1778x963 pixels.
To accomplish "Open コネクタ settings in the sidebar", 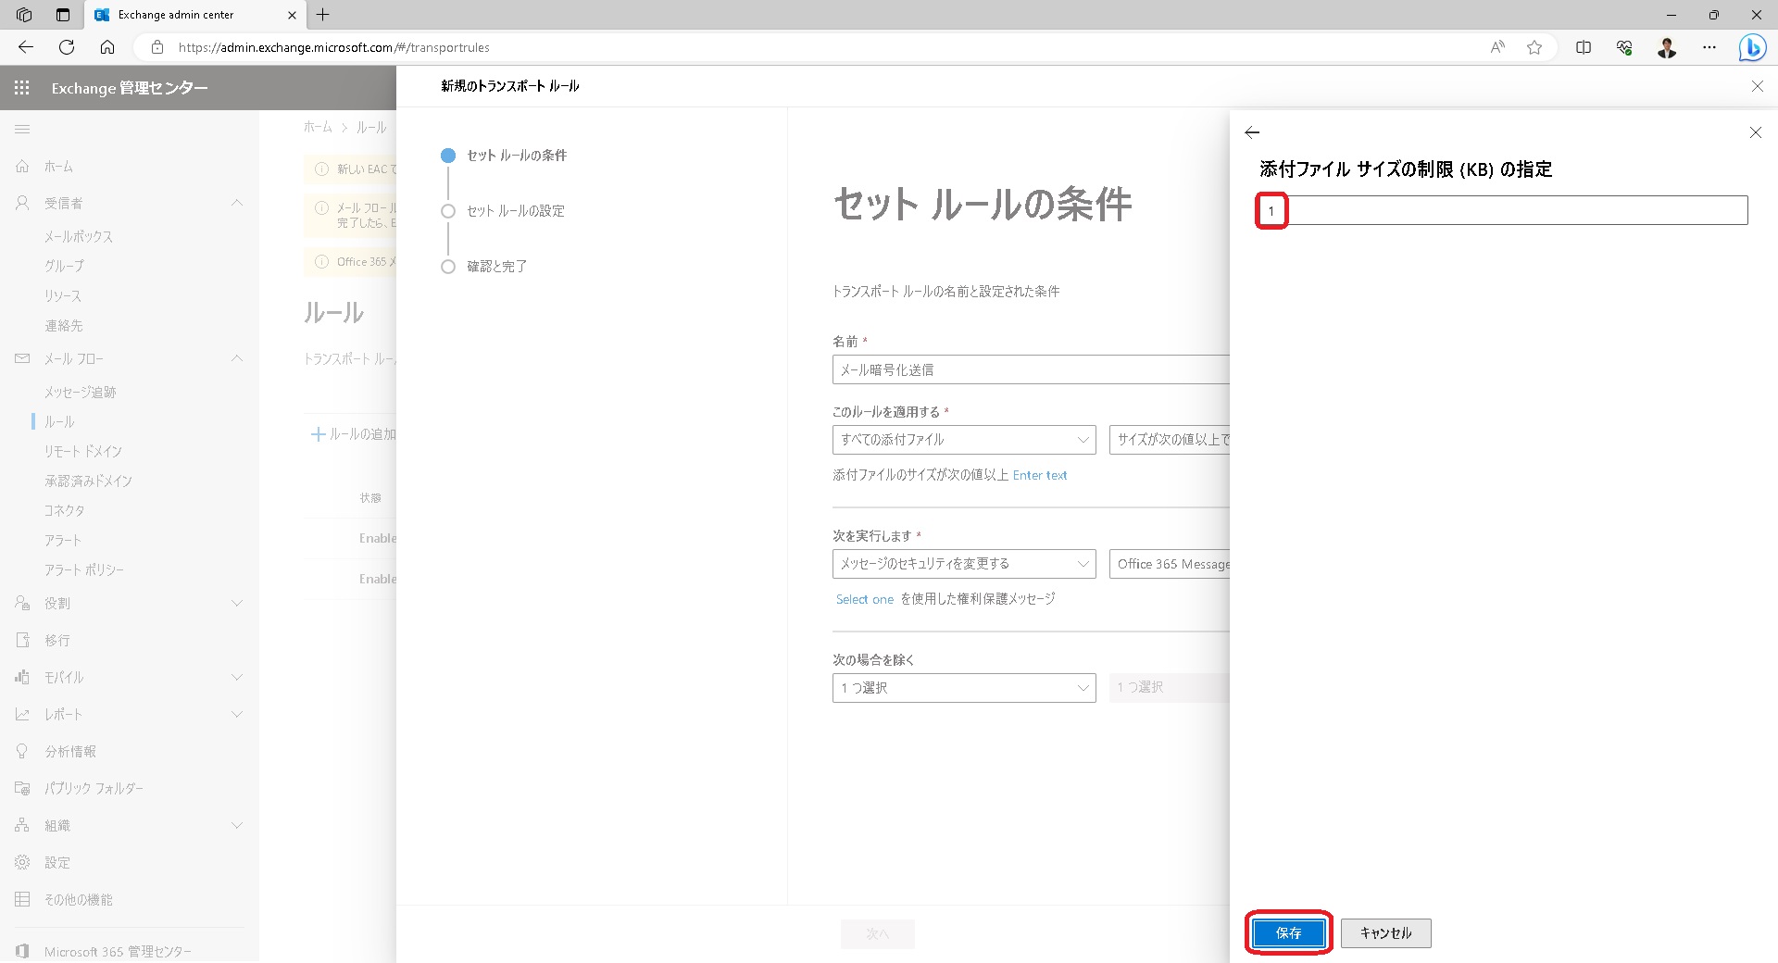I will pos(66,510).
